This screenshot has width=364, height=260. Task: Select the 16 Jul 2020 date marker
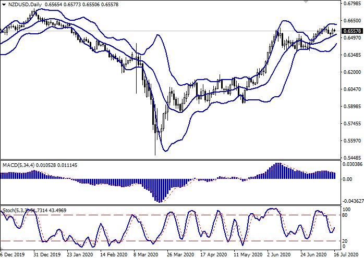click(x=345, y=255)
